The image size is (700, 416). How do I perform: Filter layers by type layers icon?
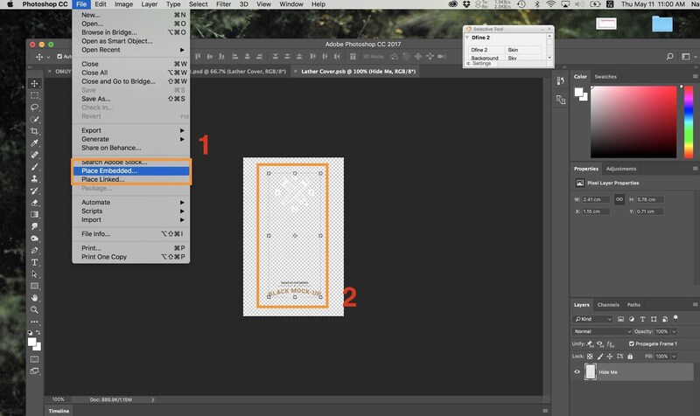(x=642, y=319)
